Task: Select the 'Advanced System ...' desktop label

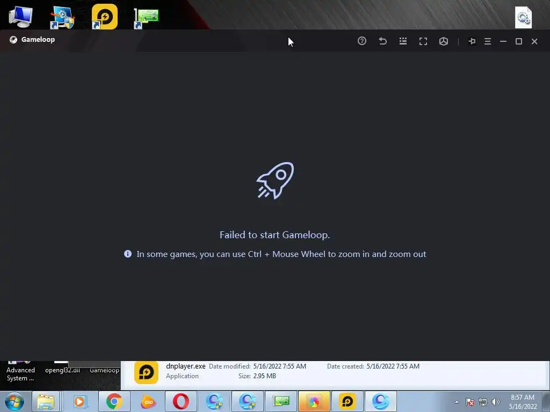Action: pyautogui.click(x=20, y=374)
